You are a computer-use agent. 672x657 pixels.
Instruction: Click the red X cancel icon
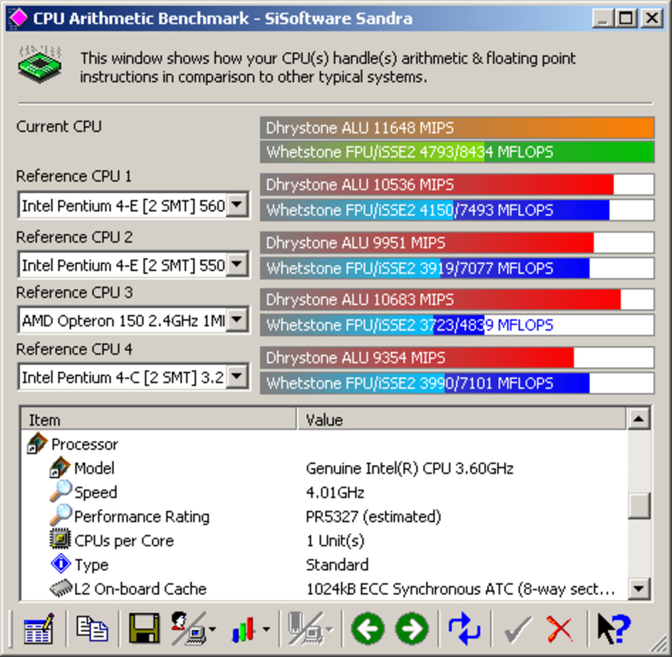(559, 629)
